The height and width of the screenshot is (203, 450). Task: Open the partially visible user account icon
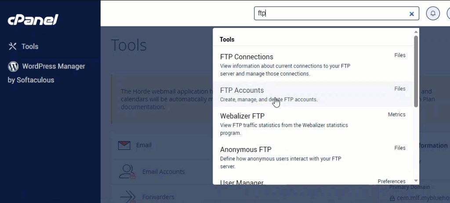pos(448,14)
